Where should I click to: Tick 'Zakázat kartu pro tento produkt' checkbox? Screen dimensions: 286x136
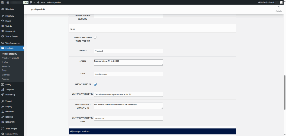click(x=95, y=37)
